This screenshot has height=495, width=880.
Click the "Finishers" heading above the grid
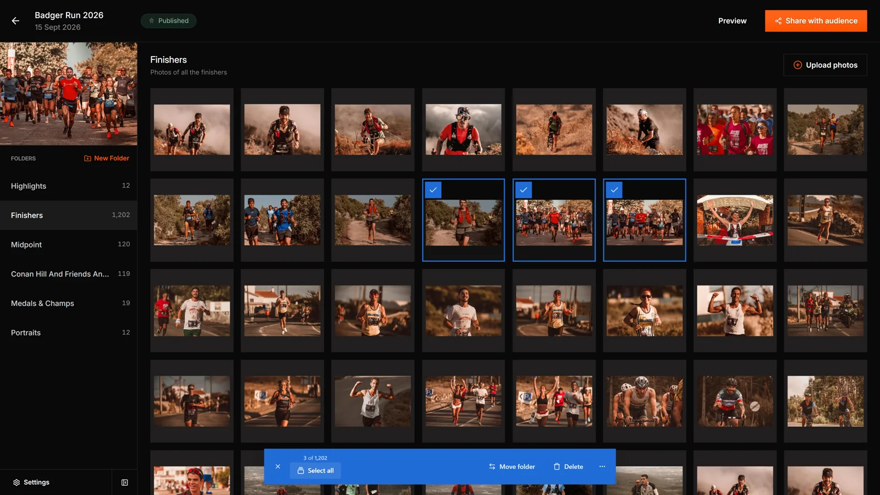pos(168,60)
